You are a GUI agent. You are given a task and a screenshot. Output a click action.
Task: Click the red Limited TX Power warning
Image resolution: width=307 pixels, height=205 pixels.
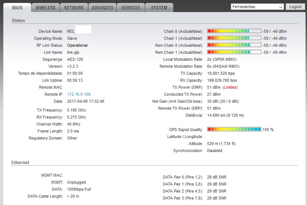pyautogui.click(x=230, y=88)
